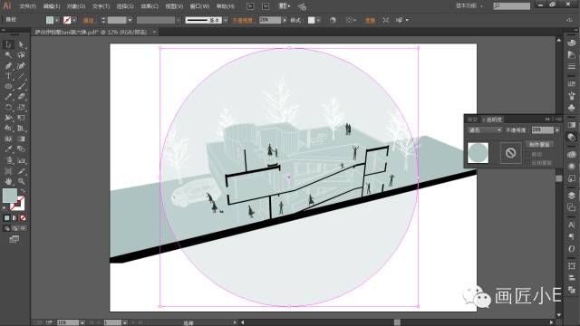Click the fill swatch in control bar

[50, 20]
